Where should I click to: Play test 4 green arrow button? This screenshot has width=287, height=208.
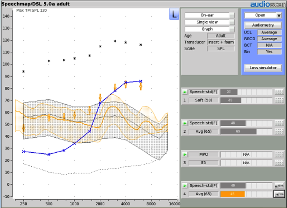(x=185, y=186)
